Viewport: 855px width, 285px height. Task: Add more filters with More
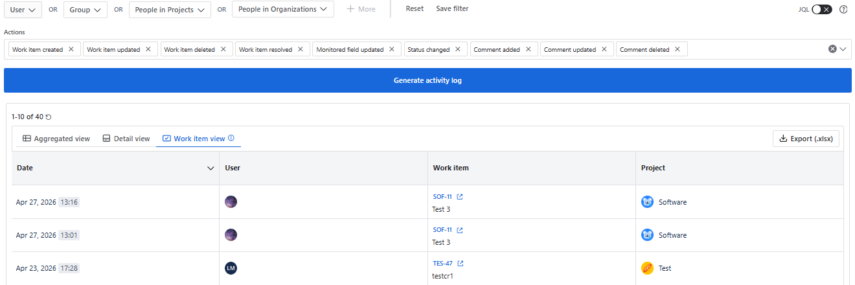[x=361, y=9]
